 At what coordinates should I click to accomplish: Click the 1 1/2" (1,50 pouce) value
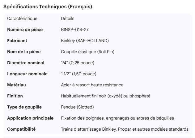pos(78,74)
